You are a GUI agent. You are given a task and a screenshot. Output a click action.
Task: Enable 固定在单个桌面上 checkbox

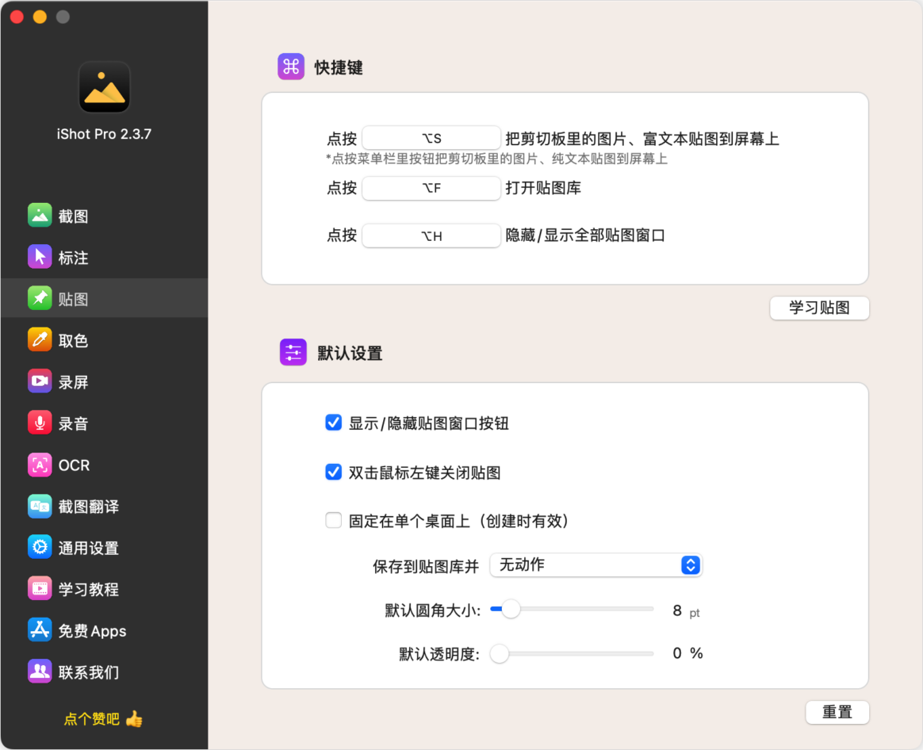click(333, 520)
